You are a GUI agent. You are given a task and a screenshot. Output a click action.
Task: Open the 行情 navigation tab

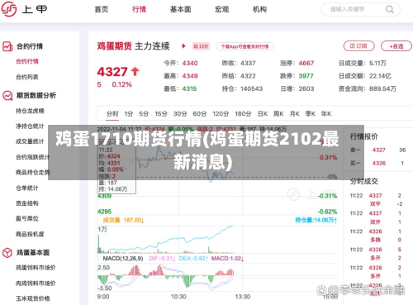139,9
